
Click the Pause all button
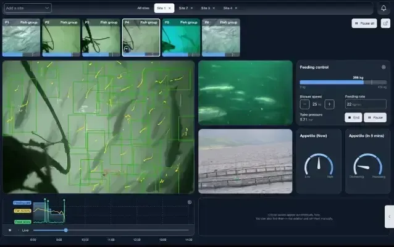[x=364, y=23]
